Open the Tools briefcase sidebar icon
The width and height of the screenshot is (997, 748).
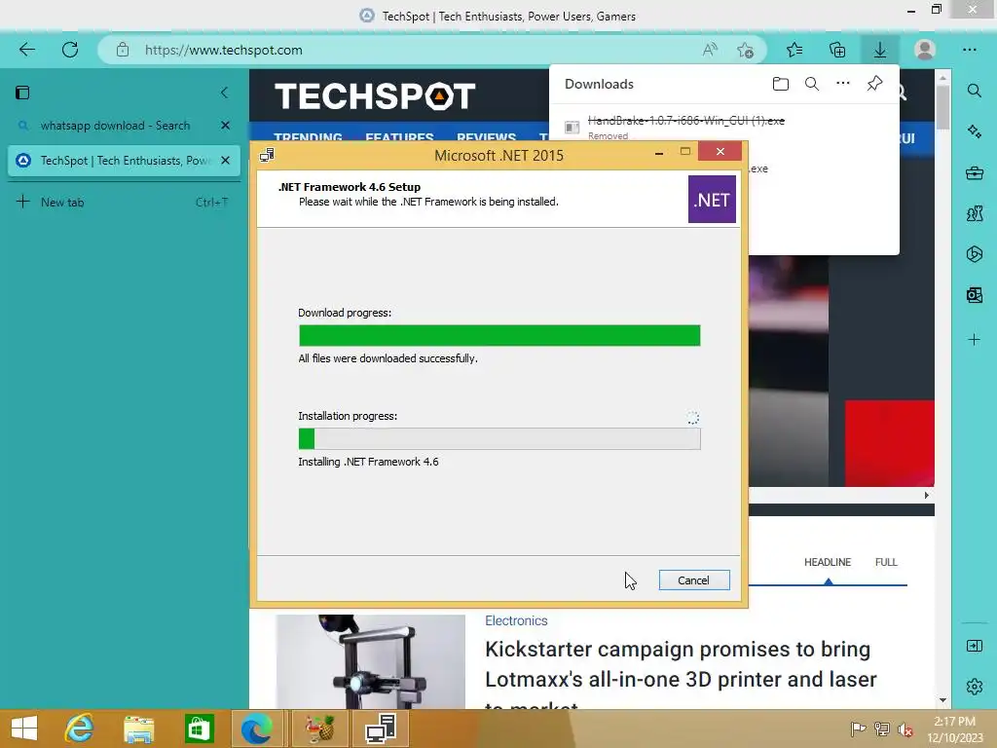point(974,172)
